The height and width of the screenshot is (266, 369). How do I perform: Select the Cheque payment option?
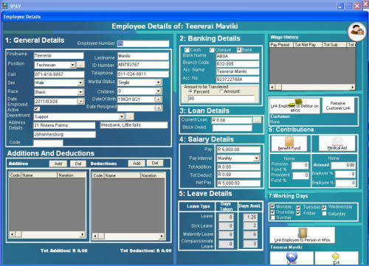coord(212,50)
